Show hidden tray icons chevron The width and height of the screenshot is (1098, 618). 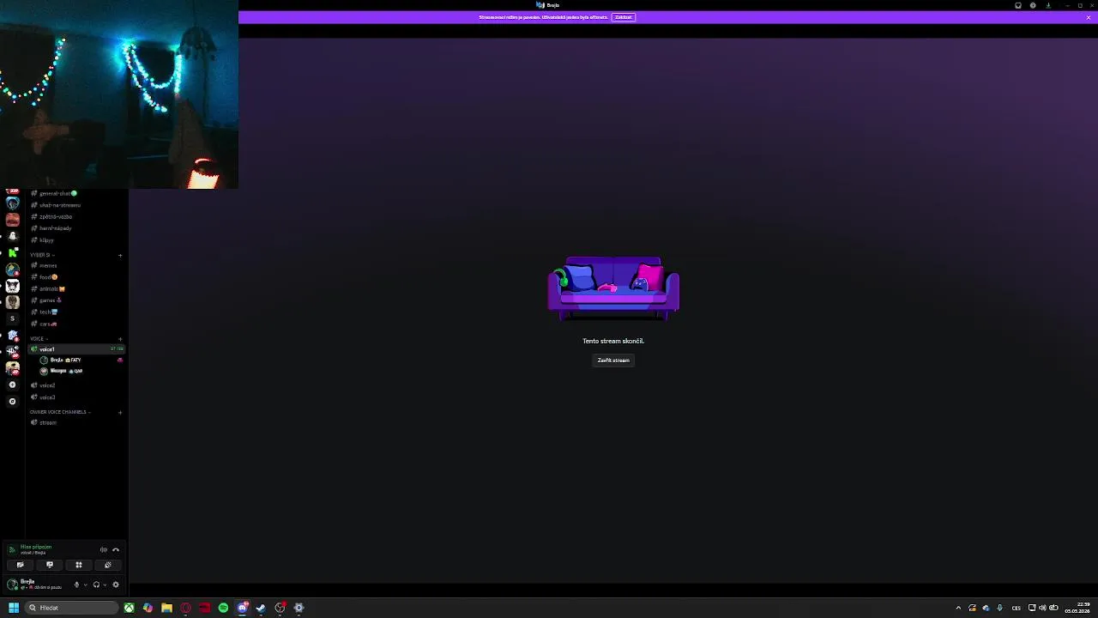pyautogui.click(x=958, y=608)
